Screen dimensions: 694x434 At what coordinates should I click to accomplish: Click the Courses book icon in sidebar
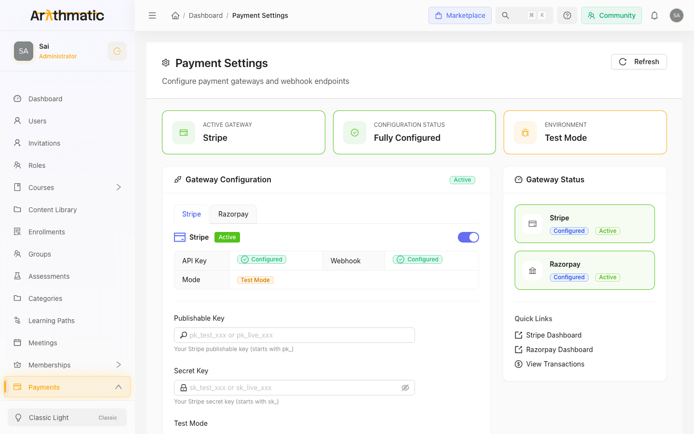coord(17,187)
